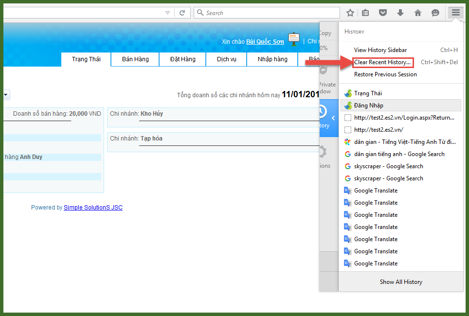Switch to the Bán Hàng tab
This screenshot has width=469, height=316.
[135, 59]
